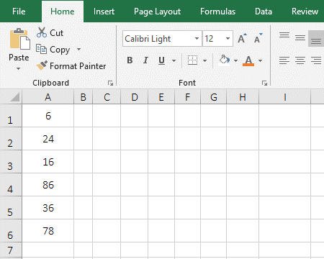Select column B header
This screenshot has height=259, width=324.
point(83,97)
